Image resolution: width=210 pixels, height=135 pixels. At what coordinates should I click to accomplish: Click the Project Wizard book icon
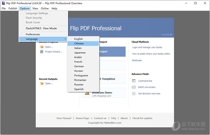(x=42, y=52)
